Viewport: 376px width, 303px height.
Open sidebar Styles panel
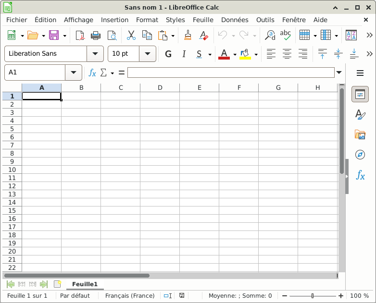[360, 114]
